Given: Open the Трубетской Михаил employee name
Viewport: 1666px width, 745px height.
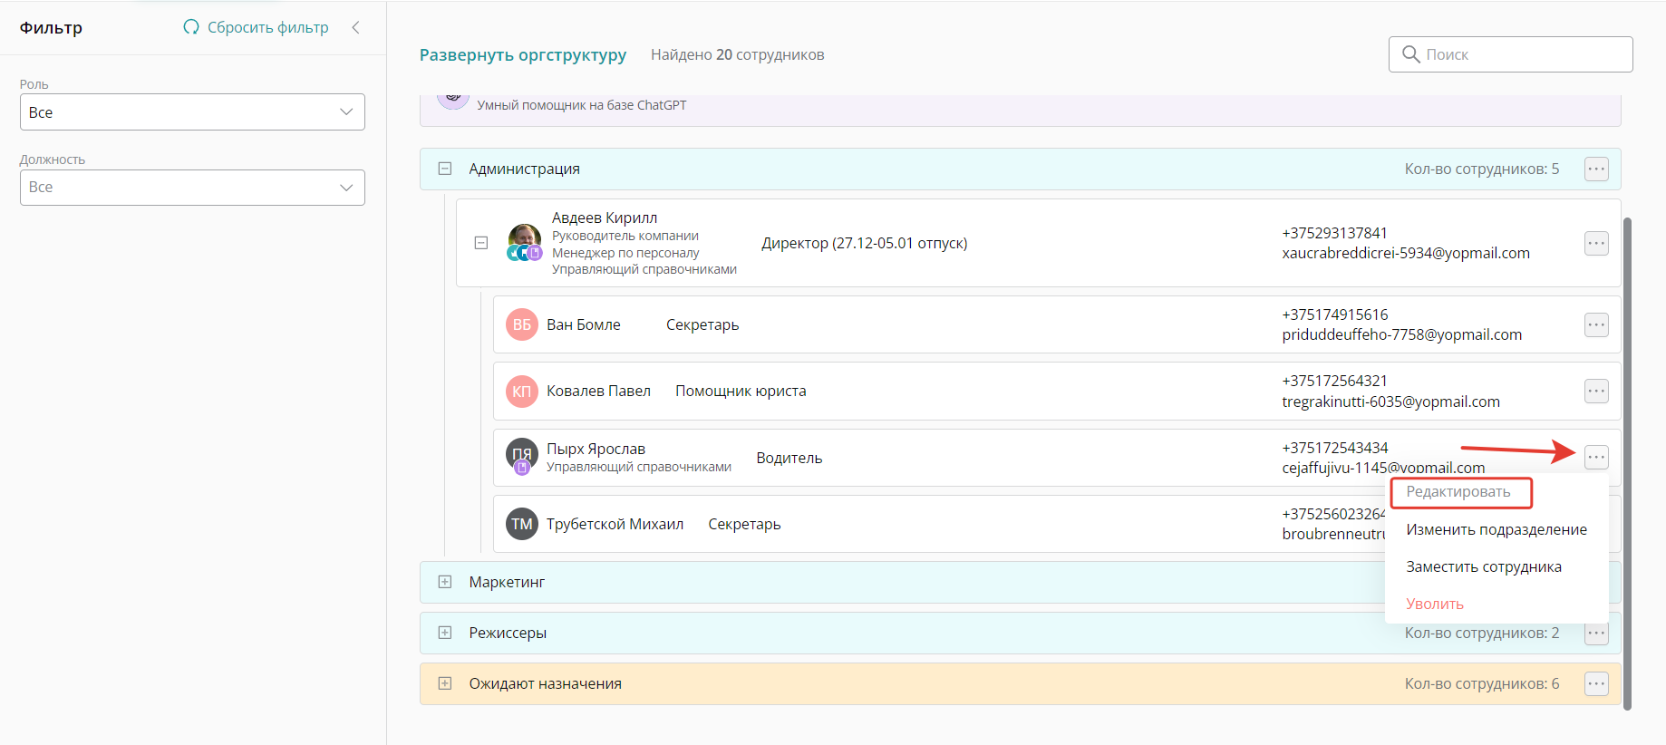Looking at the screenshot, I should pyautogui.click(x=615, y=524).
